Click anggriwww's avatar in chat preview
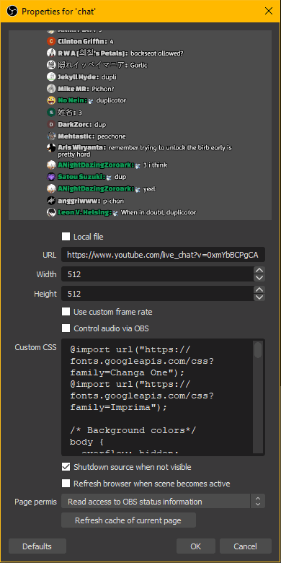This screenshot has width=281, height=563. [51, 201]
